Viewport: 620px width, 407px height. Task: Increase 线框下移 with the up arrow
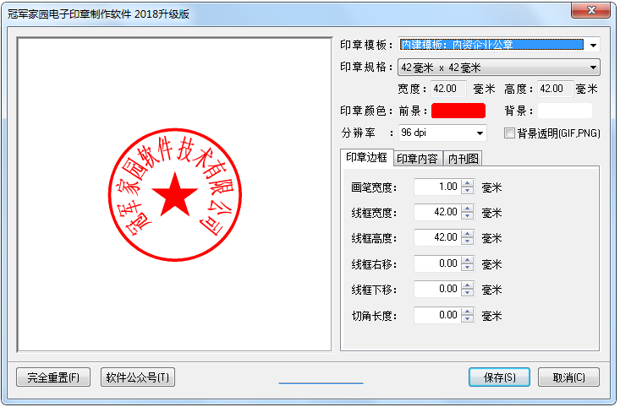(x=468, y=285)
